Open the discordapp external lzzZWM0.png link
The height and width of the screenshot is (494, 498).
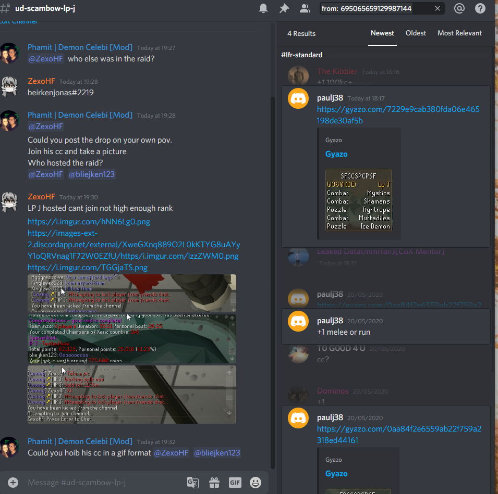pos(133,245)
